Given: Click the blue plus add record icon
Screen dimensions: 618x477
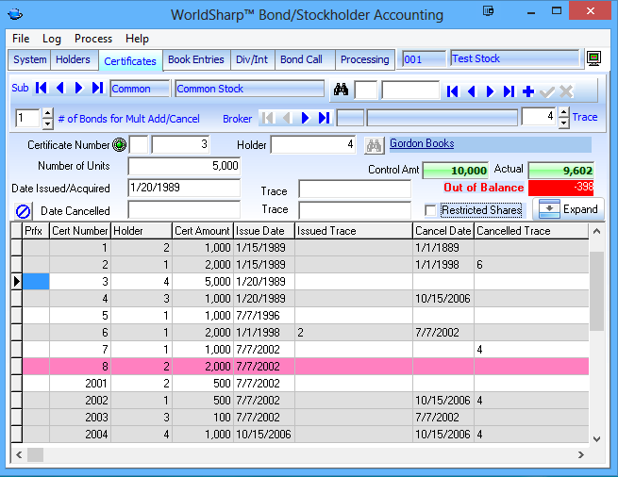Looking at the screenshot, I should [x=528, y=91].
